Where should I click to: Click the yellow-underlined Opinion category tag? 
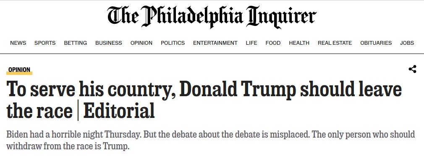point(19,70)
